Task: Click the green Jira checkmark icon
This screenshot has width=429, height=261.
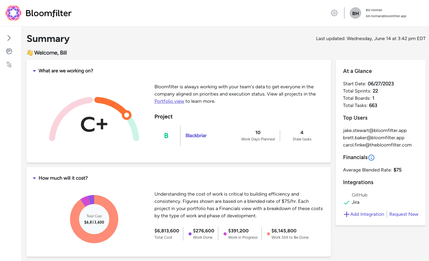Action: (x=347, y=203)
